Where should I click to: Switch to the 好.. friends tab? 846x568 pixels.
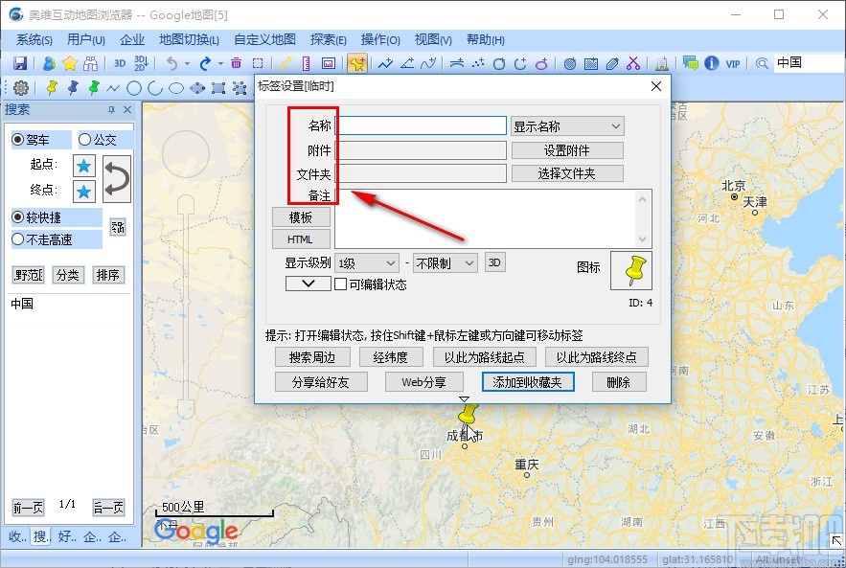66,536
